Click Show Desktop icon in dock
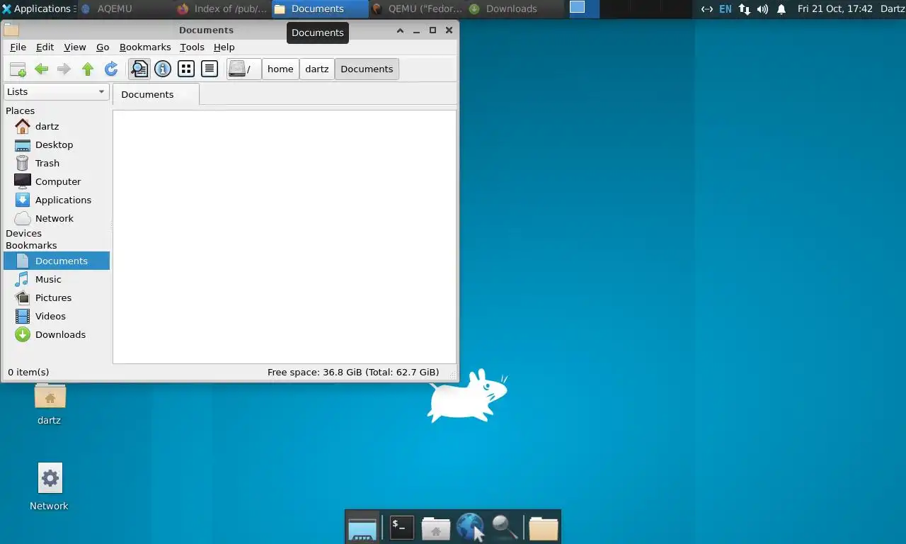The width and height of the screenshot is (906, 544). [362, 528]
